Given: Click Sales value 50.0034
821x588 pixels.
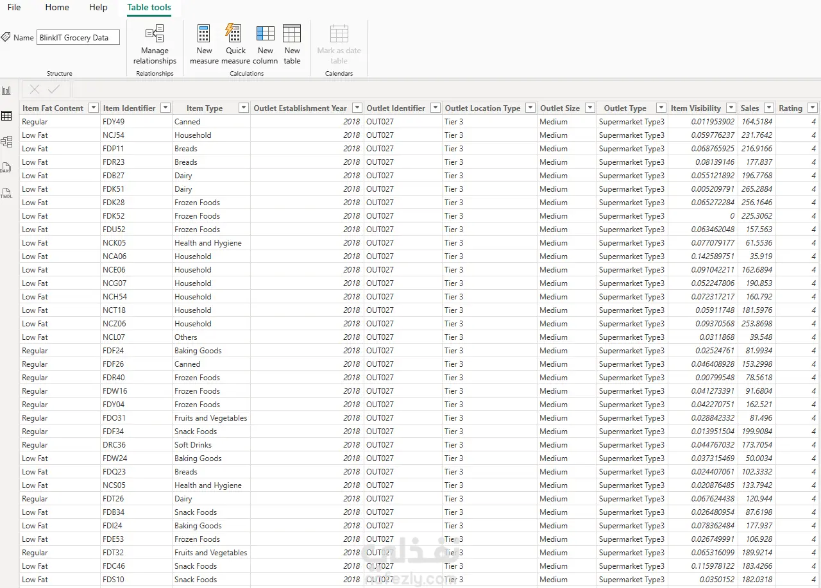Looking at the screenshot, I should tap(756, 458).
